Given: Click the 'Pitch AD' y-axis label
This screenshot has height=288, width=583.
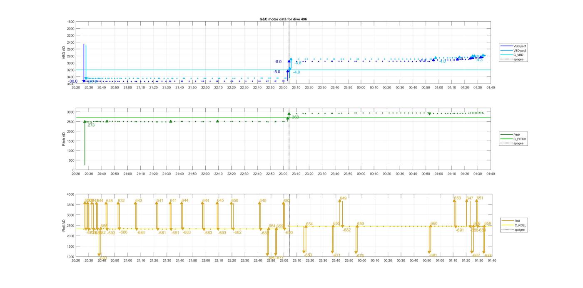Looking at the screenshot, I should pyautogui.click(x=64, y=139).
